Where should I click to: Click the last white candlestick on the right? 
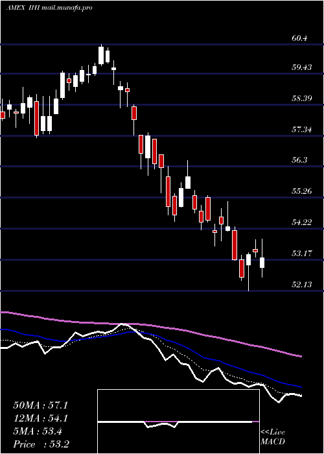[262, 263]
